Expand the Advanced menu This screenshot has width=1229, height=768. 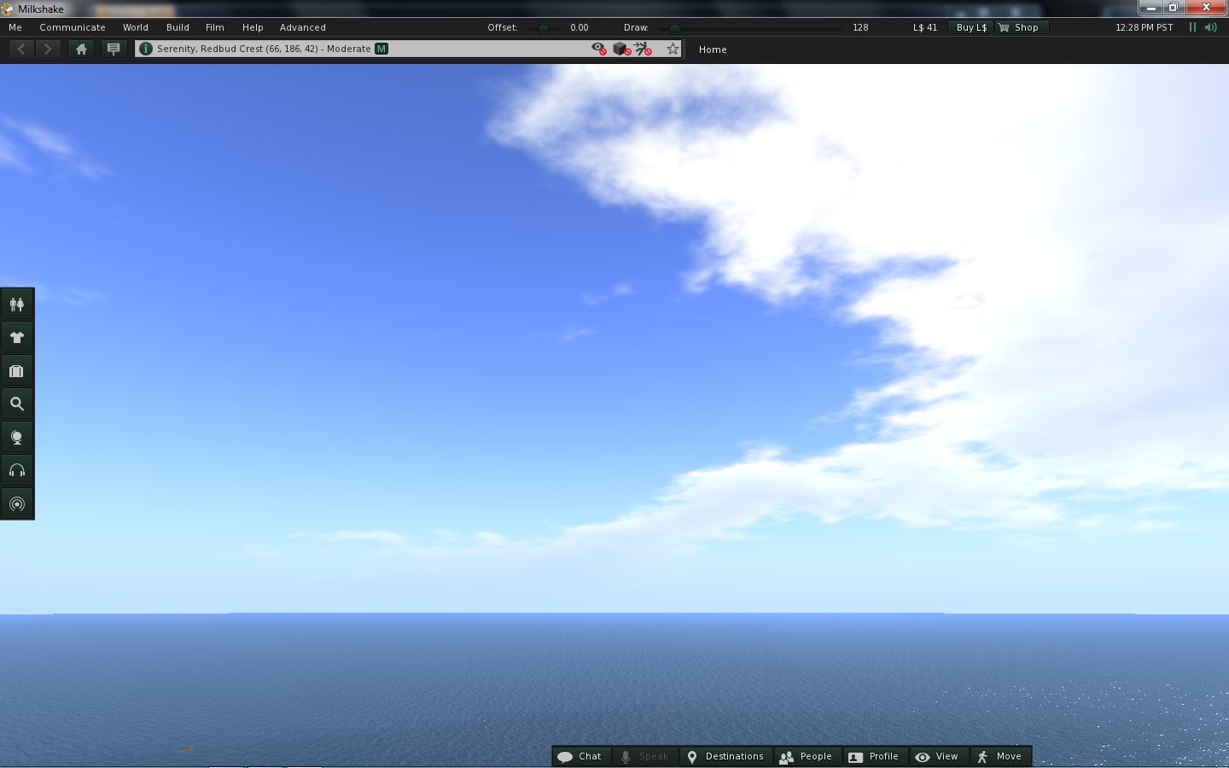[x=302, y=27]
